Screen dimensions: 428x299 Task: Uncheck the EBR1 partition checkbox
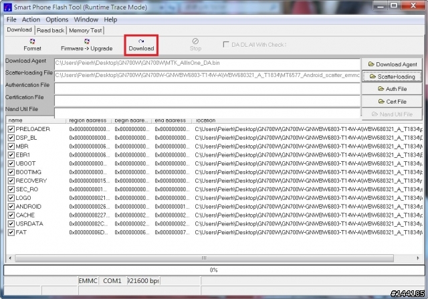click(x=11, y=155)
